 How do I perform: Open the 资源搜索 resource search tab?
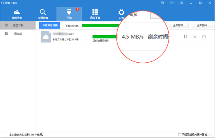tap(43, 14)
